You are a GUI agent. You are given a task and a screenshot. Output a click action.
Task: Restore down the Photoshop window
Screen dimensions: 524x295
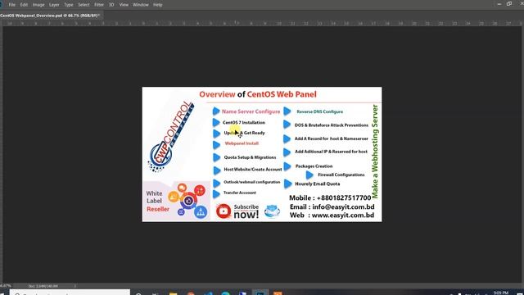[509, 3]
